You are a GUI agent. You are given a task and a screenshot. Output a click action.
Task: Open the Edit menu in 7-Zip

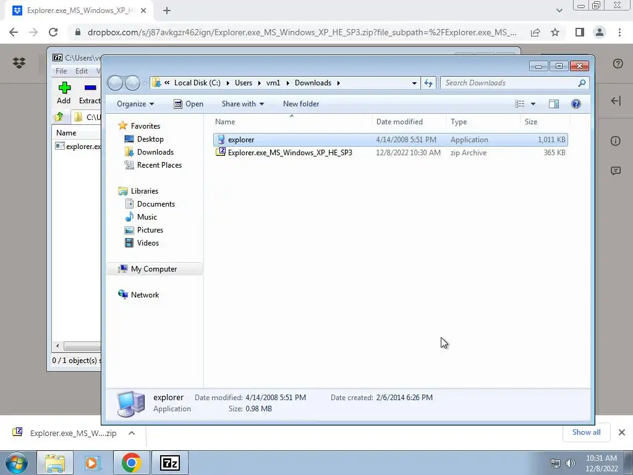click(82, 71)
